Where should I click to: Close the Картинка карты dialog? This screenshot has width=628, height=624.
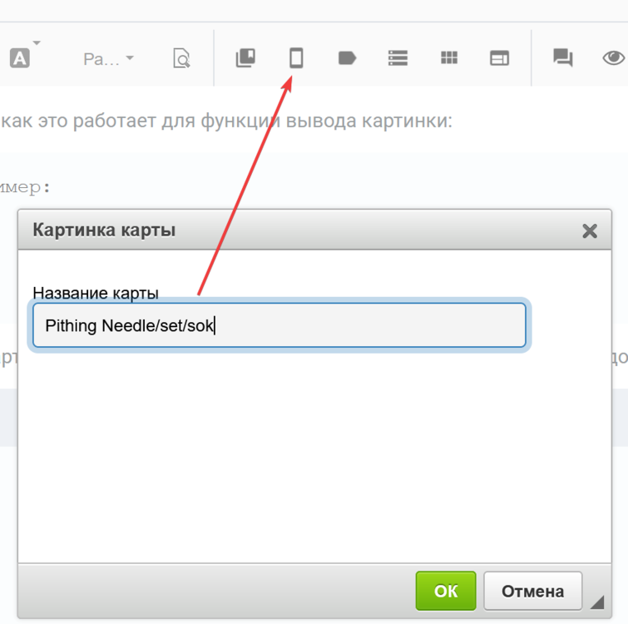point(590,230)
